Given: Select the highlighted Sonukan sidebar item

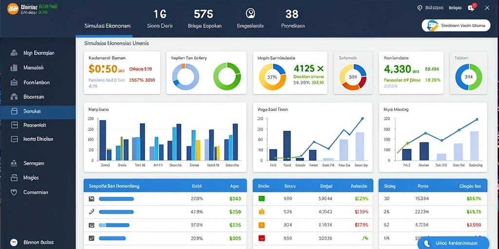Looking at the screenshot, I should click(38, 111).
